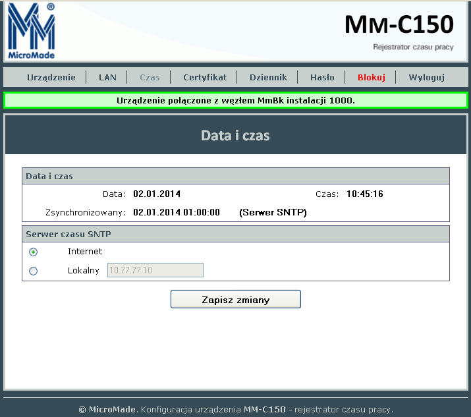Select the Lokalny SNTP server option
This screenshot has height=417, width=471.
(x=34, y=271)
